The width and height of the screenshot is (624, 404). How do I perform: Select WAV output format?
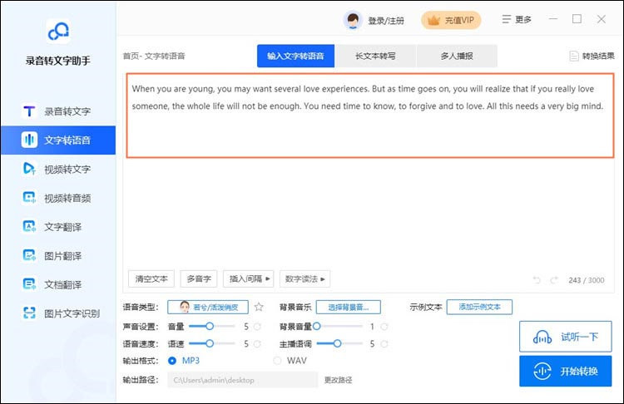point(277,361)
